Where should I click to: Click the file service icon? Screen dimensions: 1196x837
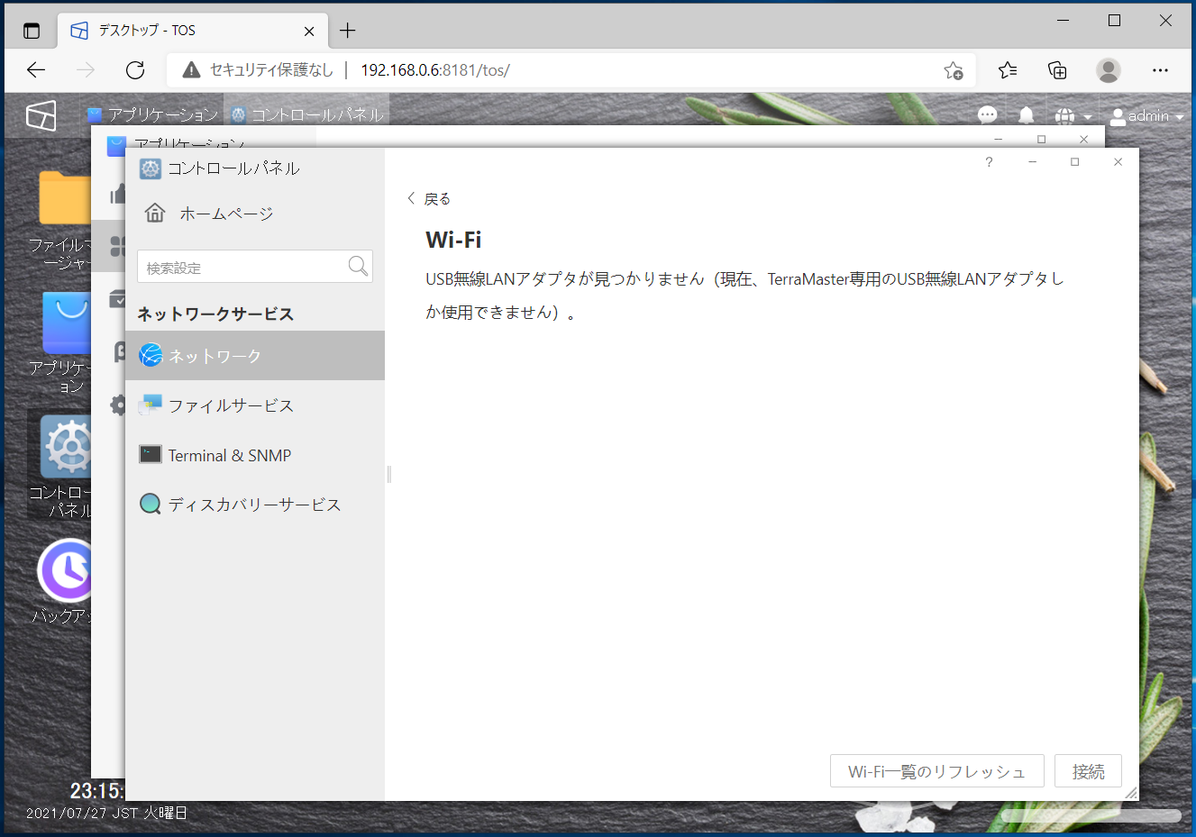tap(151, 405)
